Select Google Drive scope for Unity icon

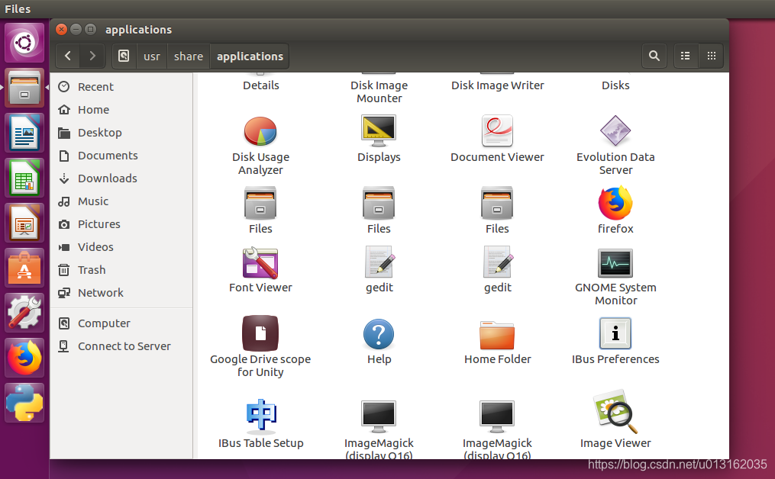pyautogui.click(x=260, y=333)
